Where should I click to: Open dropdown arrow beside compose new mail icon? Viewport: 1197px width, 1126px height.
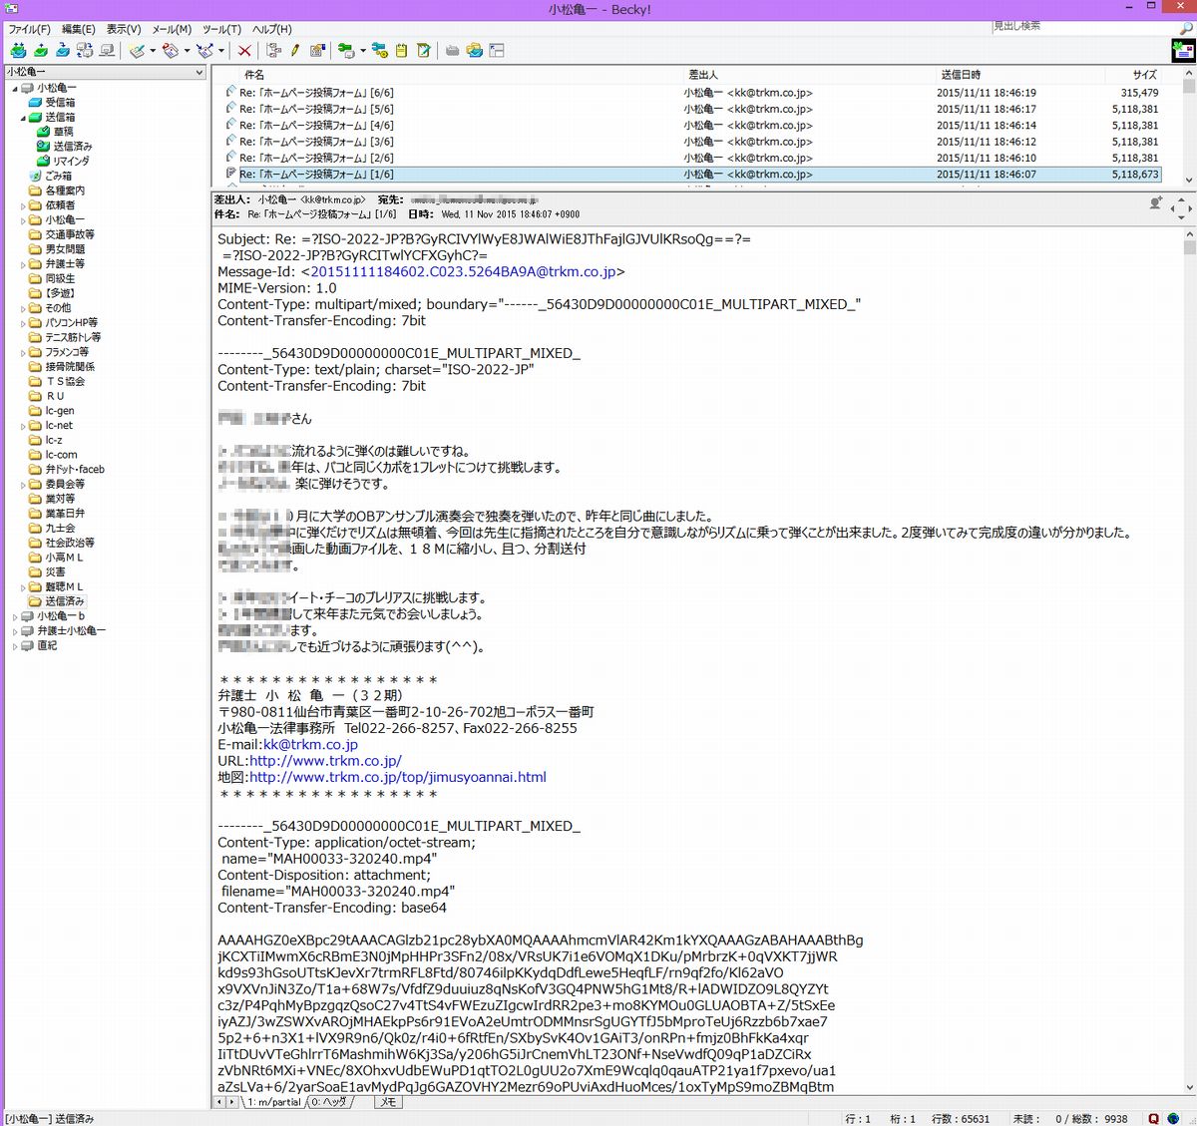click(153, 51)
